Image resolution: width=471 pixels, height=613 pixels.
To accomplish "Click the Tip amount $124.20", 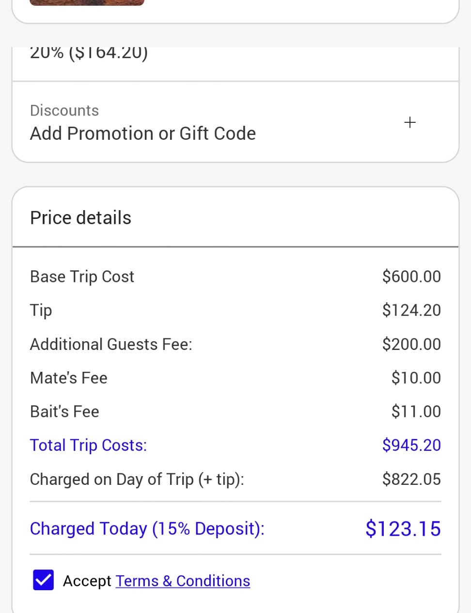I will pos(411,310).
